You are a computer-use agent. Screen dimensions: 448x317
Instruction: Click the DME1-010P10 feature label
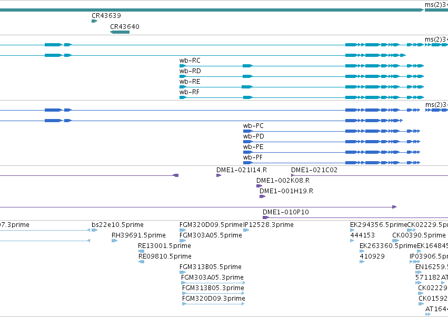coord(286,212)
